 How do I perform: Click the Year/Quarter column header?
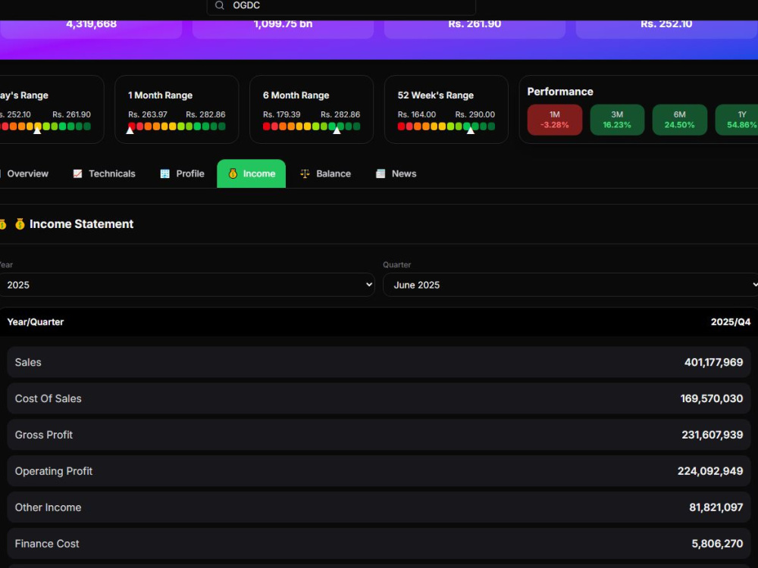[36, 322]
